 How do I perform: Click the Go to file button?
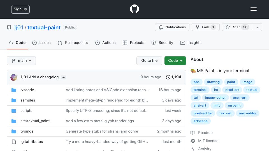pyautogui.click(x=149, y=61)
